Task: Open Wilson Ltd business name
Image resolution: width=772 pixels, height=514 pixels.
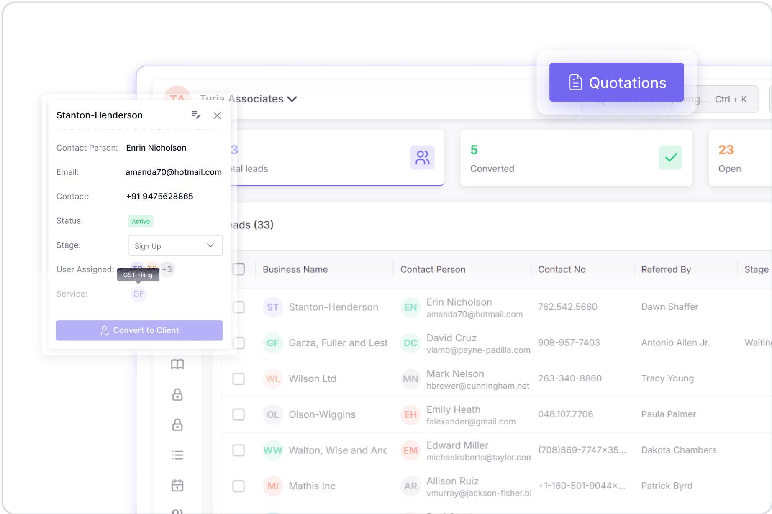Action: [313, 379]
